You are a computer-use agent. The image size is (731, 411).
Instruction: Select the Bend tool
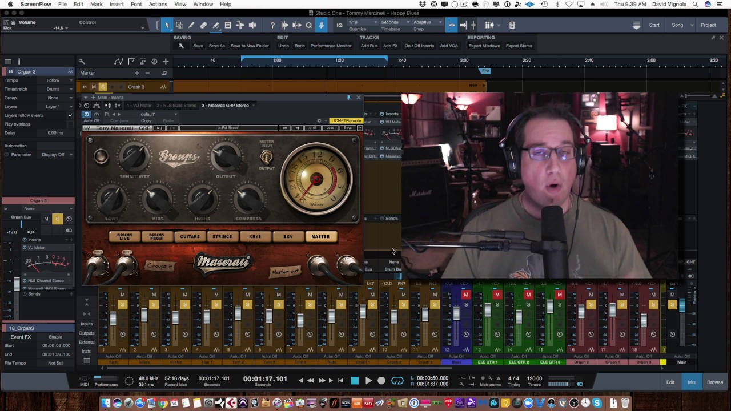(x=240, y=25)
